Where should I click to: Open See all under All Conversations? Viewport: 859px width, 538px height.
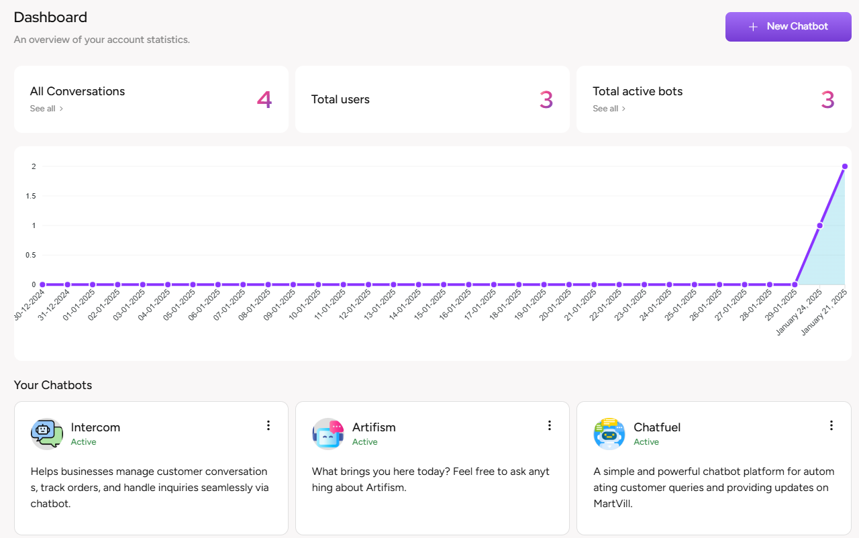(x=43, y=109)
